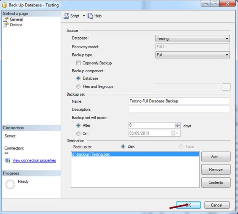Select the expire On radio button
Image resolution: width=238 pixels, height=214 pixels.
[78, 134]
